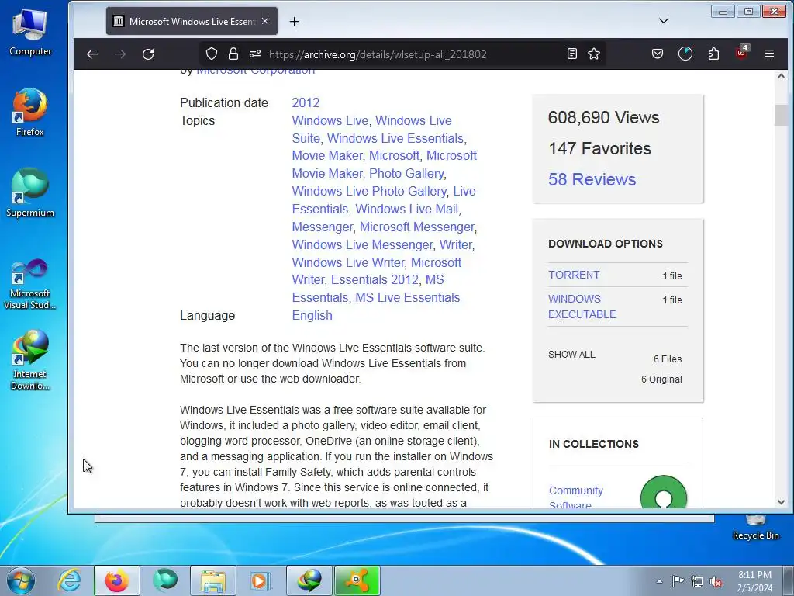
Task: Open the tracking protection shield icon
Action: (212, 54)
